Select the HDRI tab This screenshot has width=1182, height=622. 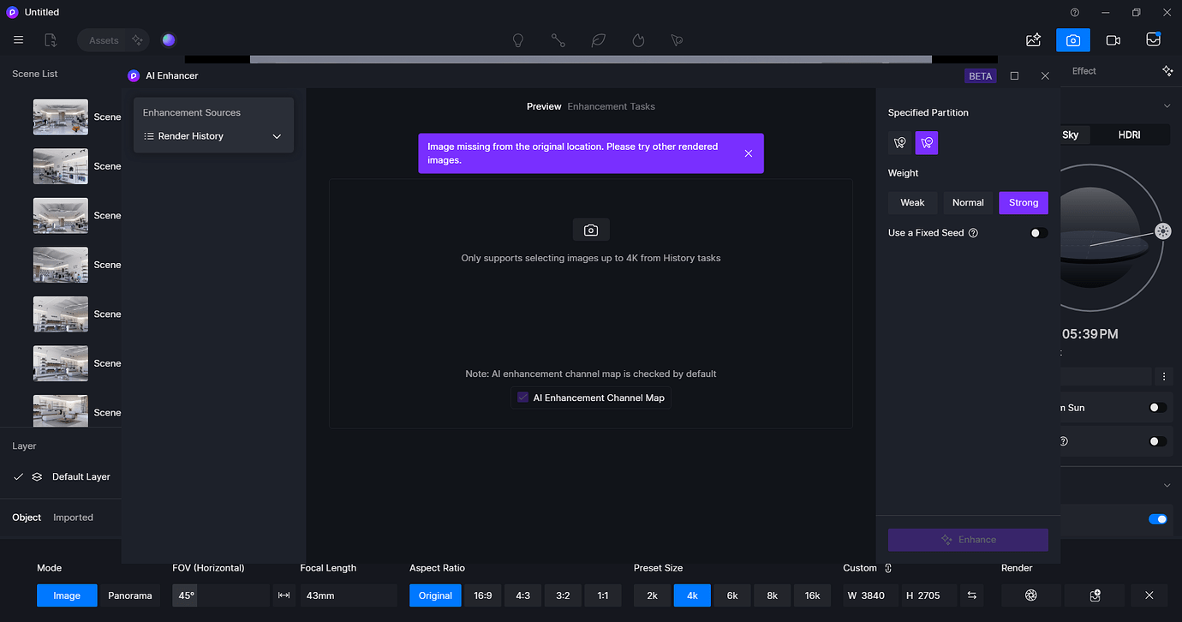(x=1129, y=135)
